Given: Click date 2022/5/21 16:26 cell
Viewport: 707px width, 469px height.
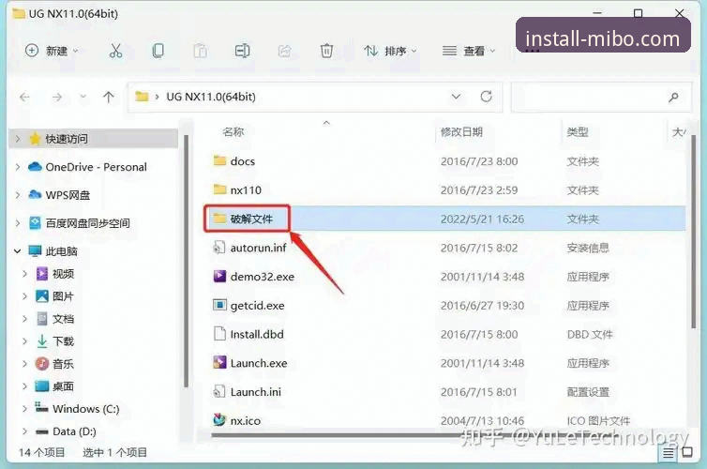Looking at the screenshot, I should pos(482,219).
